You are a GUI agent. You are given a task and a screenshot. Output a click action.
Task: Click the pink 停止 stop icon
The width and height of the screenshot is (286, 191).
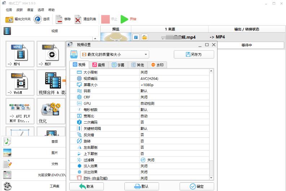tap(105, 19)
